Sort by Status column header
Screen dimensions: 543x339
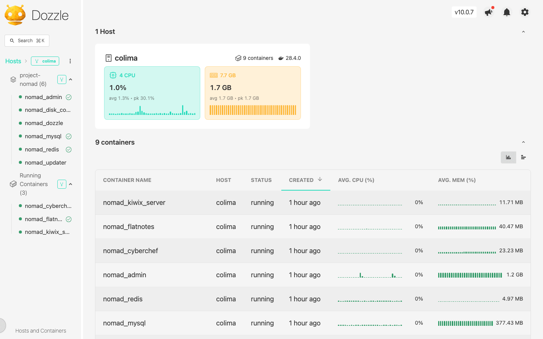[x=261, y=180]
